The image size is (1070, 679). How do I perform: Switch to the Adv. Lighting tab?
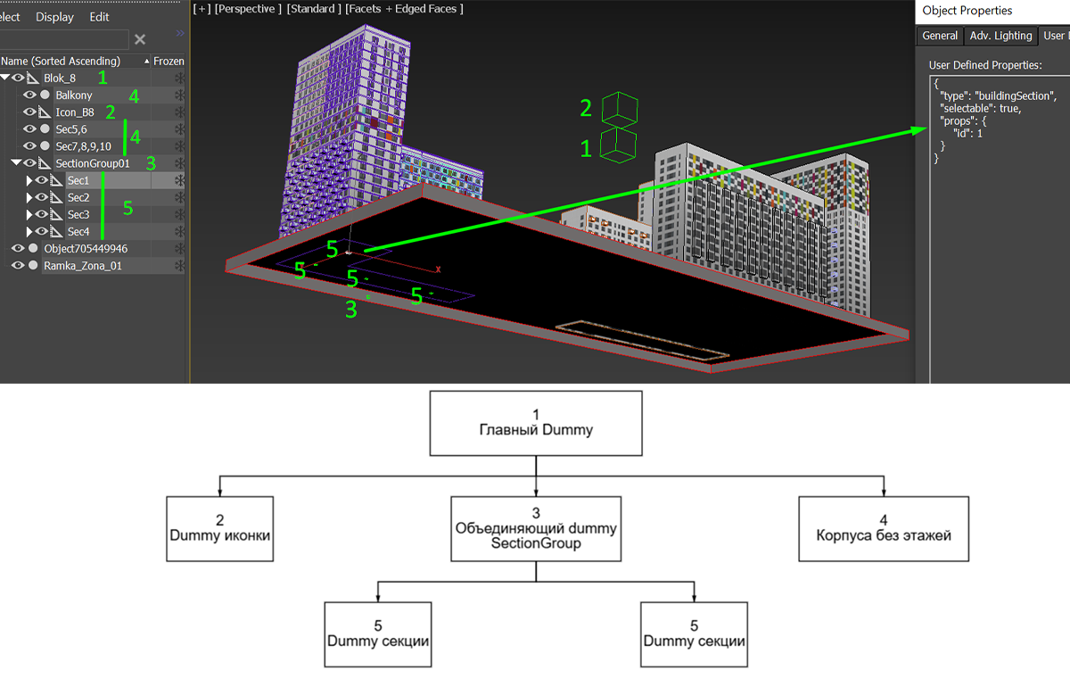[1000, 36]
